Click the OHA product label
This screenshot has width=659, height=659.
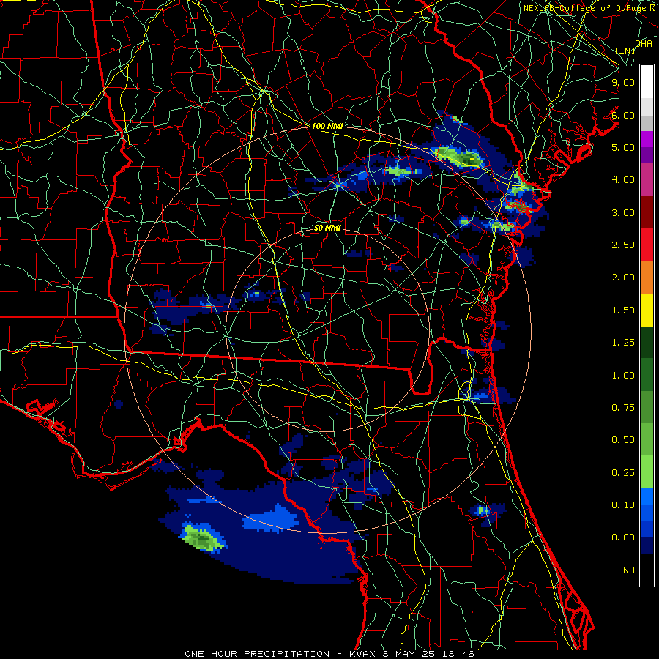pyautogui.click(x=644, y=44)
